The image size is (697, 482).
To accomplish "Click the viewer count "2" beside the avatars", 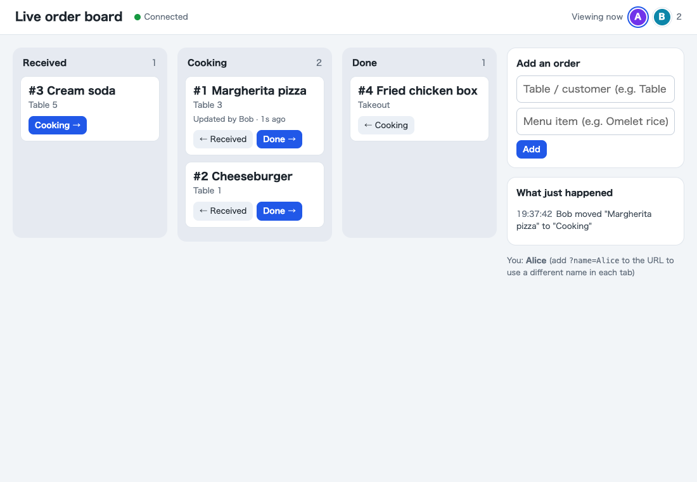I will coord(679,17).
